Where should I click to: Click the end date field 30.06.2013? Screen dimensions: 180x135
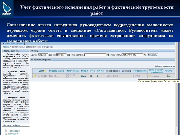tap(61, 55)
